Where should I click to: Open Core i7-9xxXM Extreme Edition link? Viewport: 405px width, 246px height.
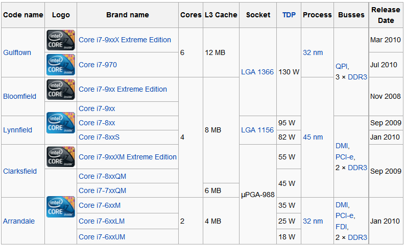click(128, 157)
